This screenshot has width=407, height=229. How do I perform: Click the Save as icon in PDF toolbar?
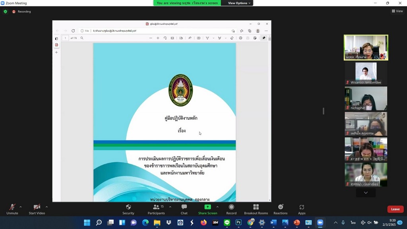click(x=255, y=38)
